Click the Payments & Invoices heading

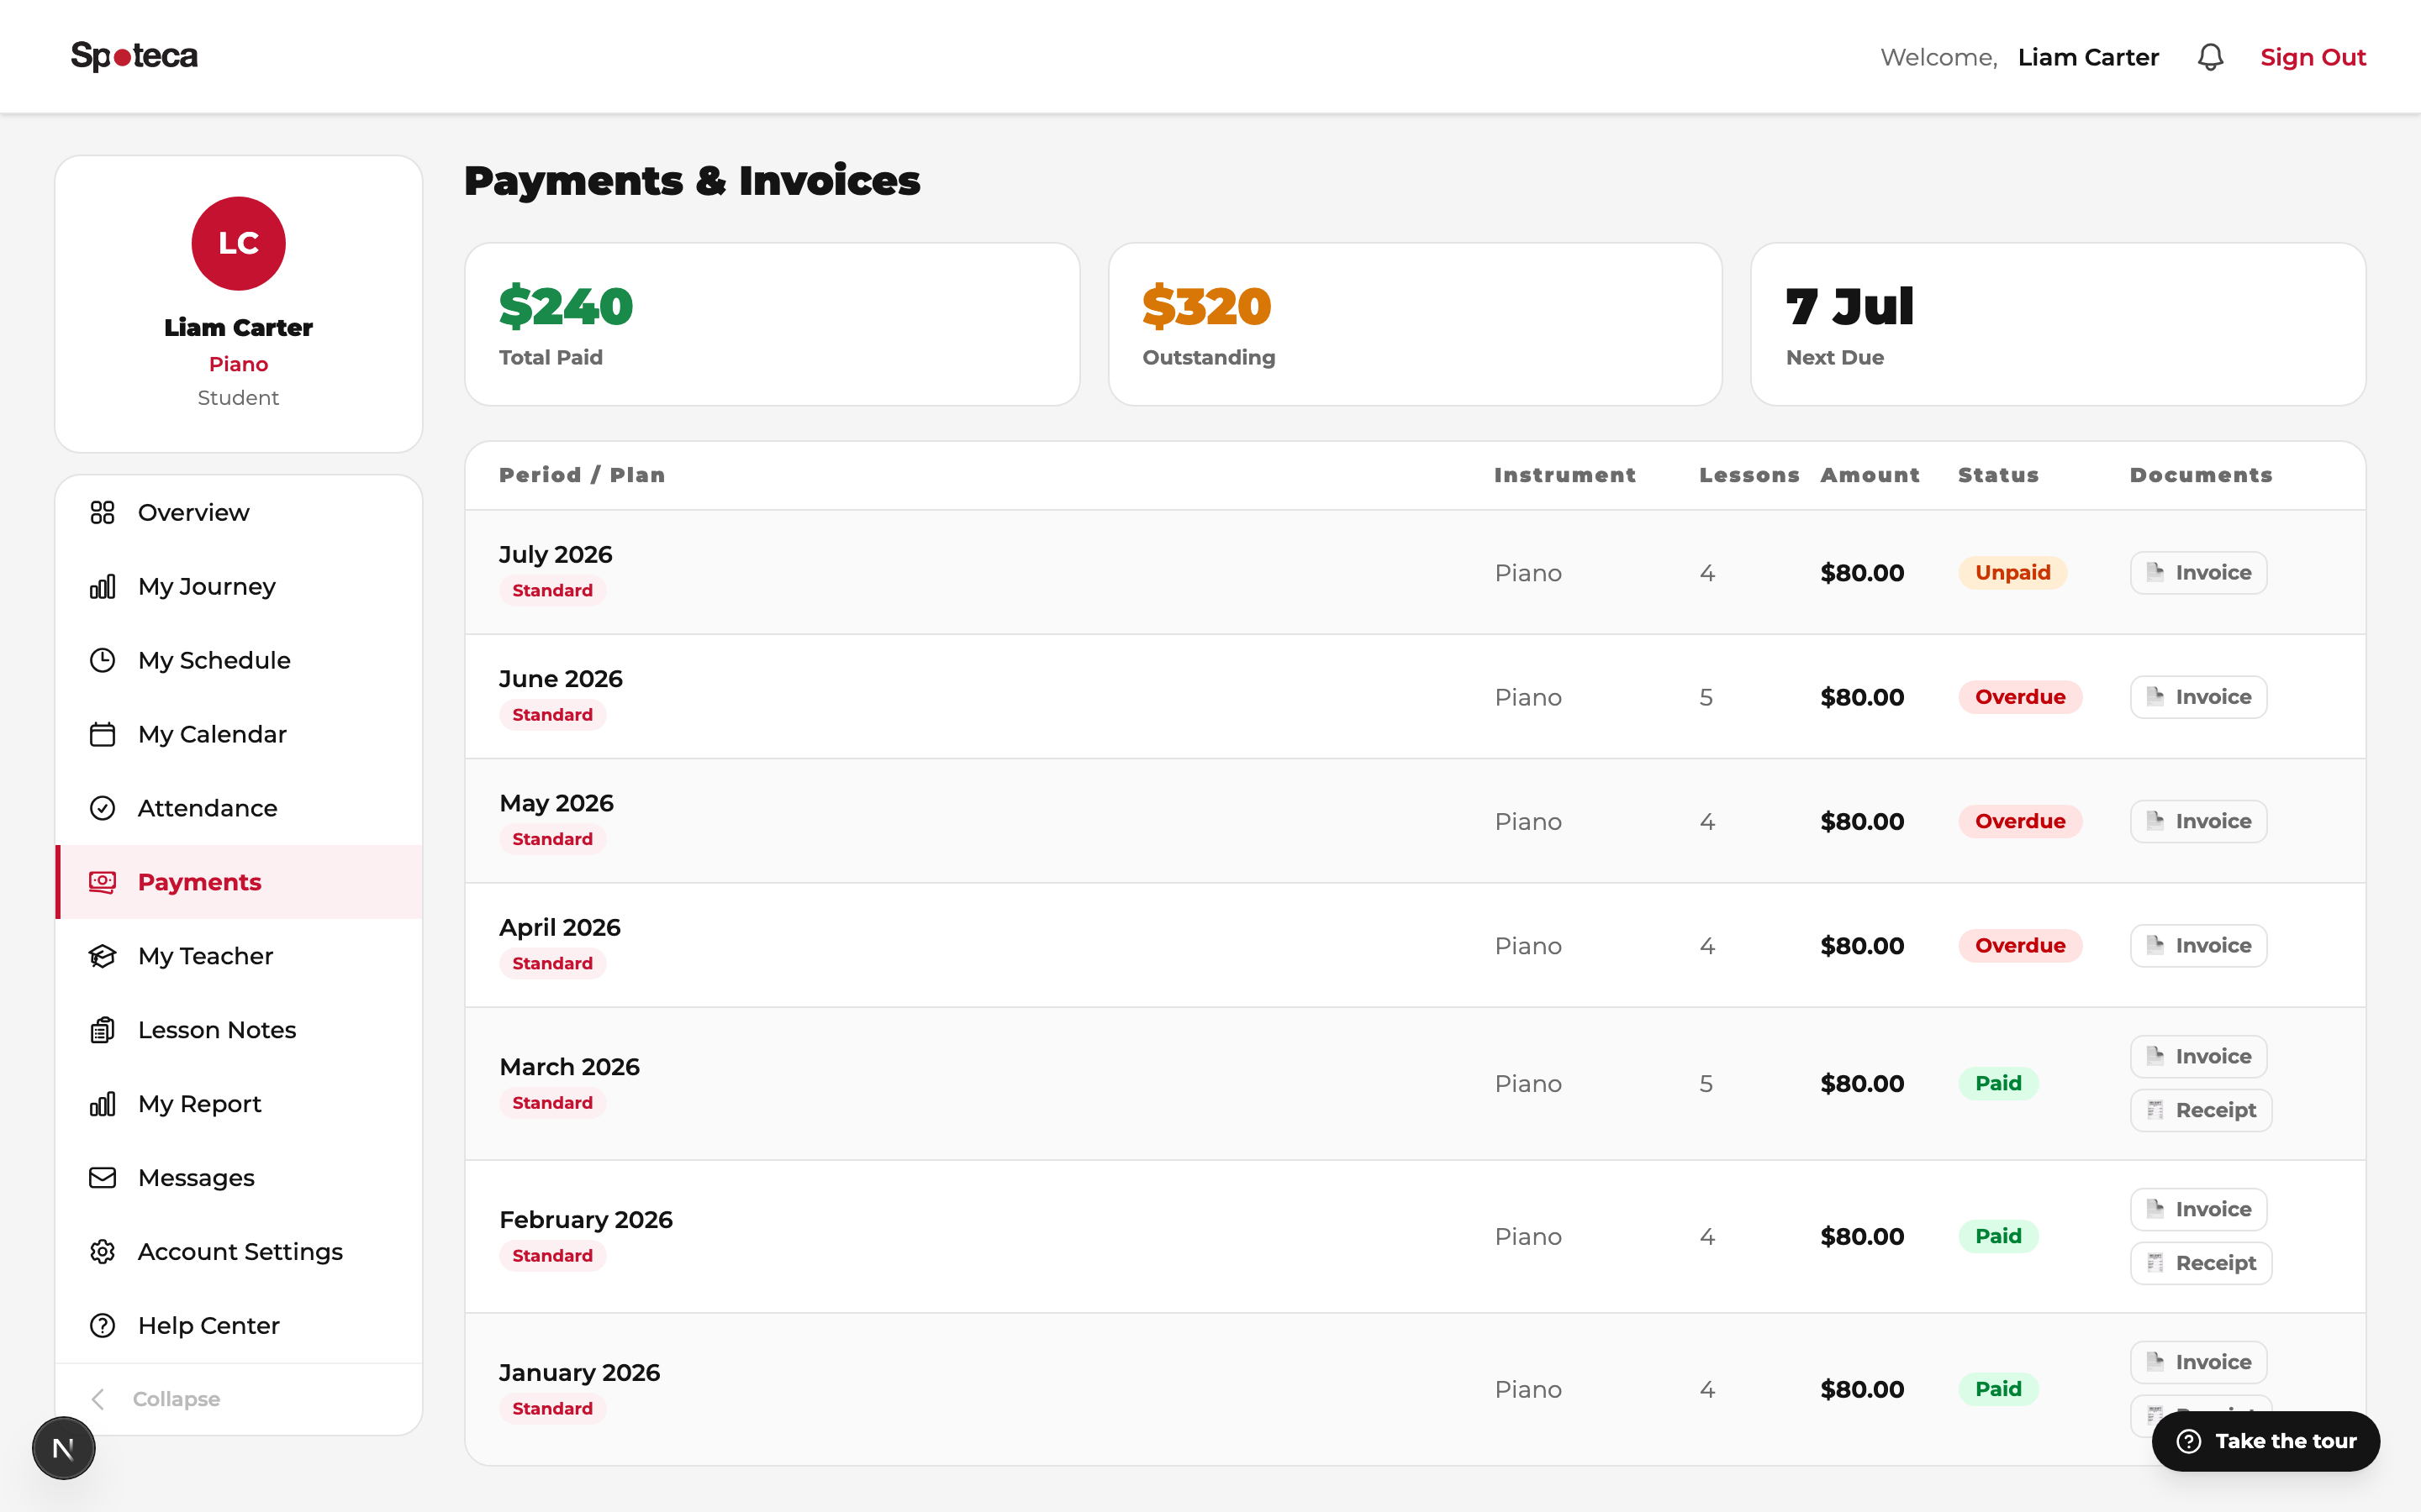693,181
